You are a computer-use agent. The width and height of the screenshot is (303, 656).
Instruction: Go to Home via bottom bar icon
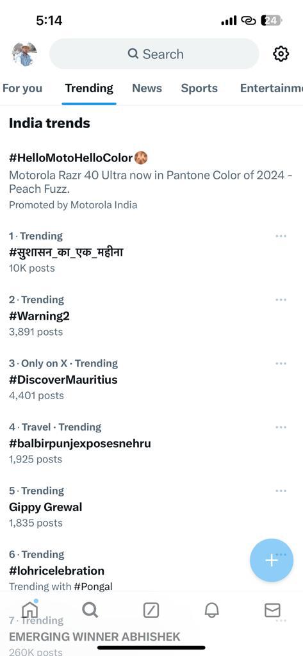coord(29,610)
